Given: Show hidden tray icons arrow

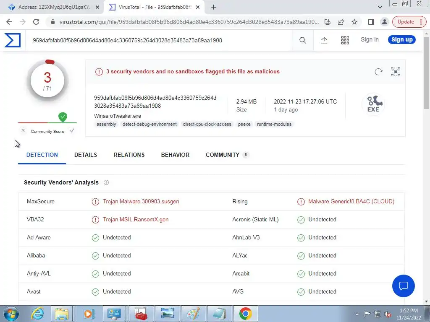Looking at the screenshot, I should (357, 314).
